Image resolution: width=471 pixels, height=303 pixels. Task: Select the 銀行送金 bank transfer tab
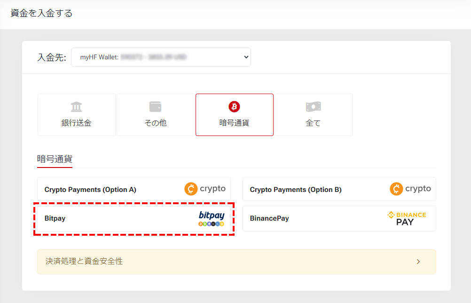[x=77, y=115]
